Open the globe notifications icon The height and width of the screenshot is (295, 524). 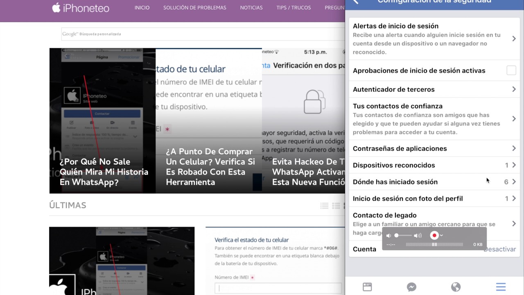(x=456, y=287)
